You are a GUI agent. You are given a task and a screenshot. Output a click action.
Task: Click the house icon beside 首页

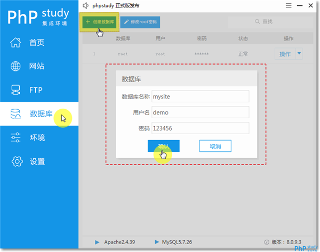(x=15, y=43)
